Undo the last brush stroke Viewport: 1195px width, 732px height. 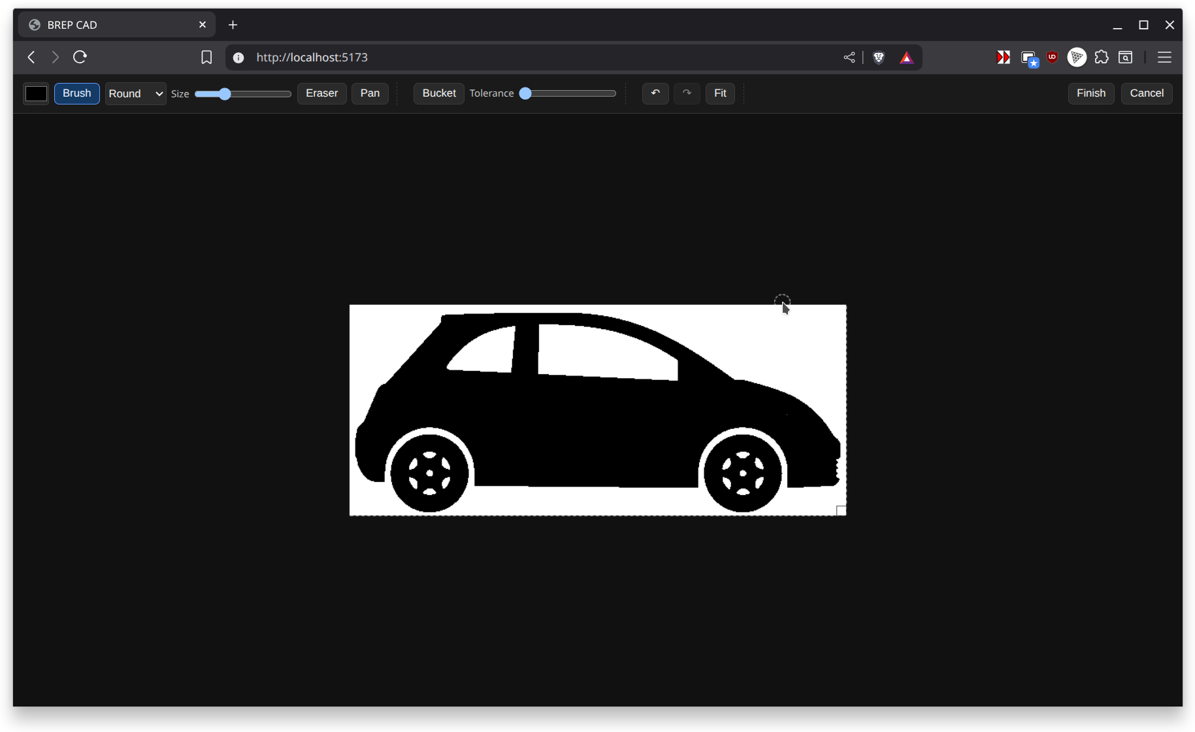point(655,93)
